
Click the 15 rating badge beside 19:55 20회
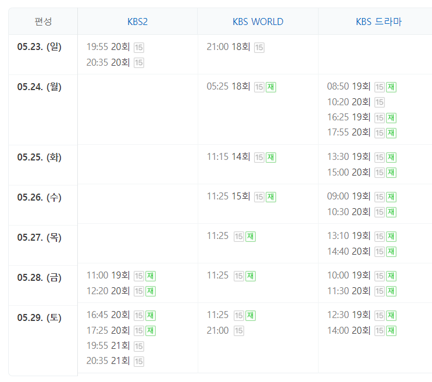pyautogui.click(x=139, y=47)
